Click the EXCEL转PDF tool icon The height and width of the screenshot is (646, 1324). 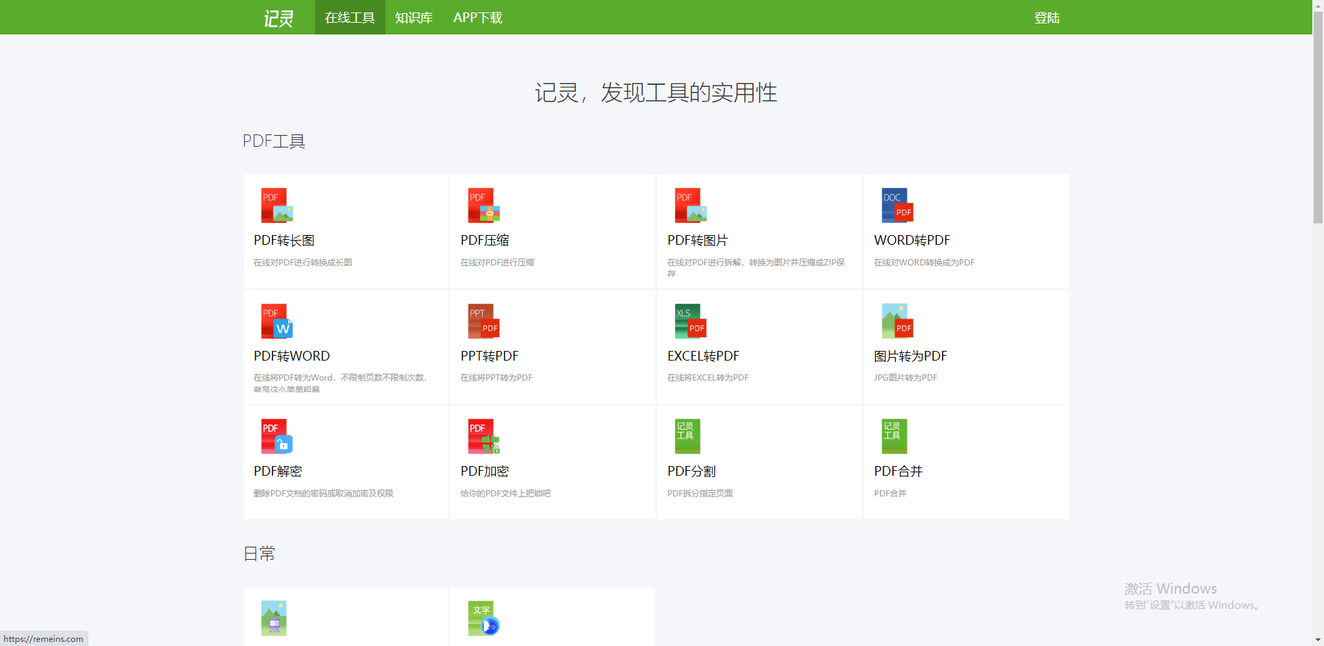[x=691, y=321]
